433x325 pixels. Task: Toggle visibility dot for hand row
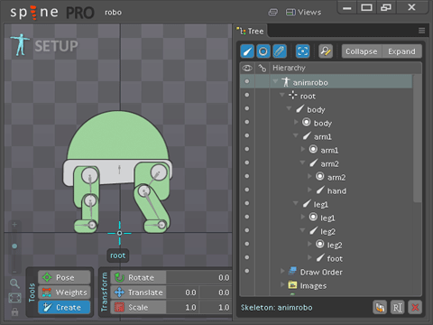pos(247,190)
